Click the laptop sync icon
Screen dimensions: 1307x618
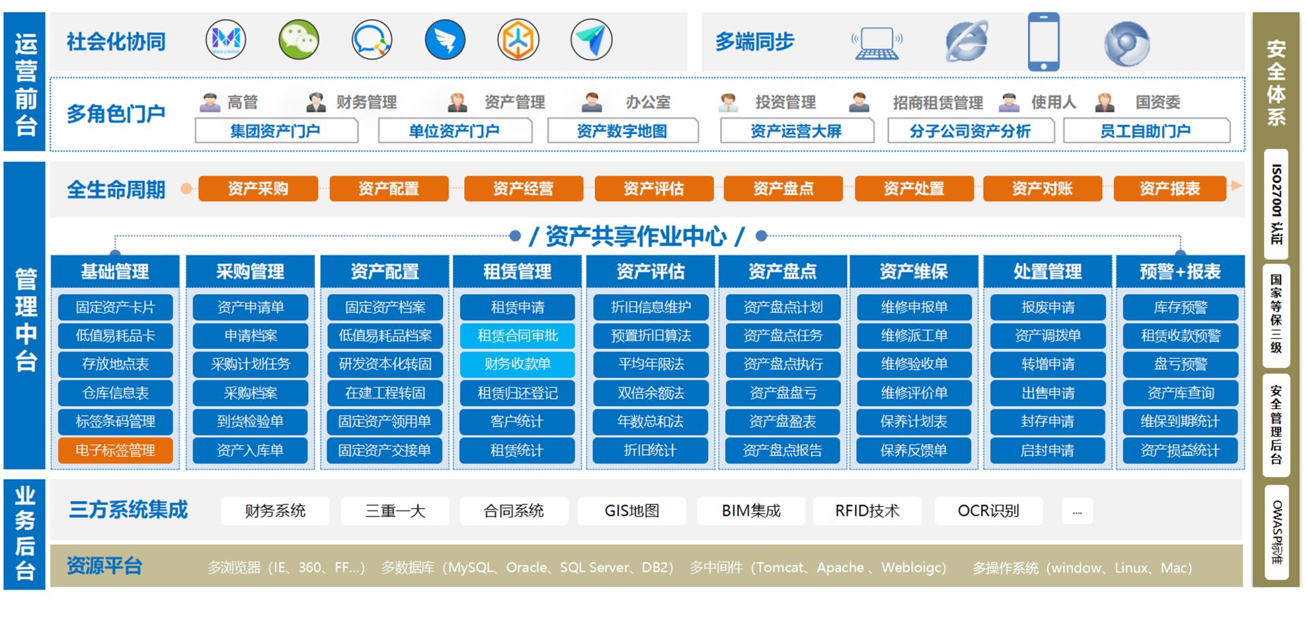pos(877,43)
